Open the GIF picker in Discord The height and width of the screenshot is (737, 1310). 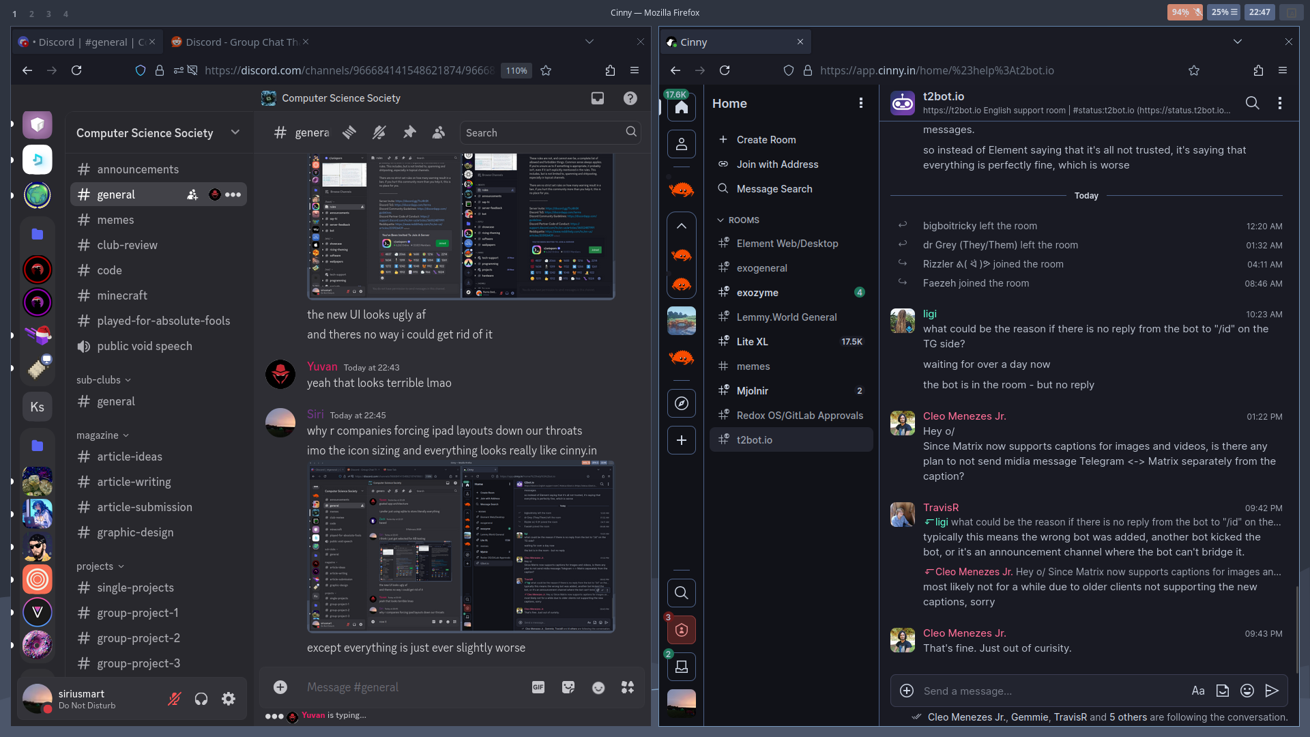538,687
